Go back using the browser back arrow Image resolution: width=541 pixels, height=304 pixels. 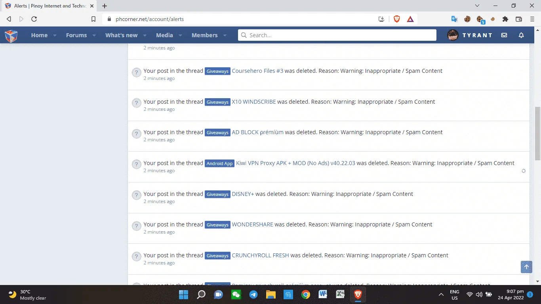pyautogui.click(x=9, y=19)
